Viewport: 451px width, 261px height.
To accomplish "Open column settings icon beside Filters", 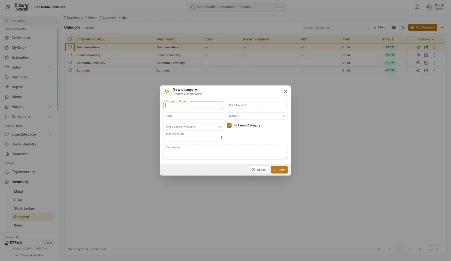I will click(x=394, y=28).
